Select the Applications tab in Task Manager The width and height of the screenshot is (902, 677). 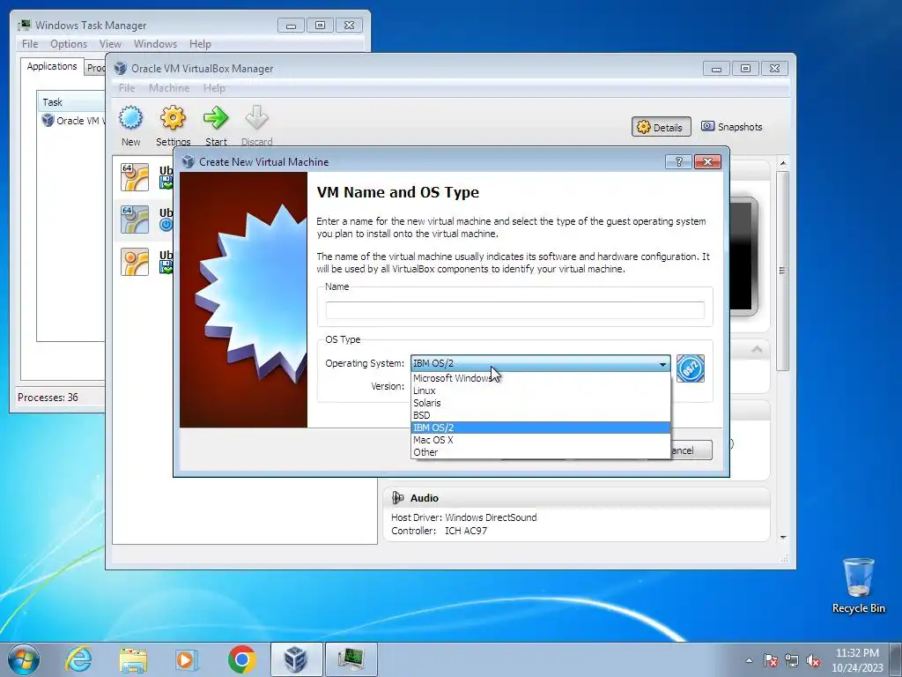52,66
